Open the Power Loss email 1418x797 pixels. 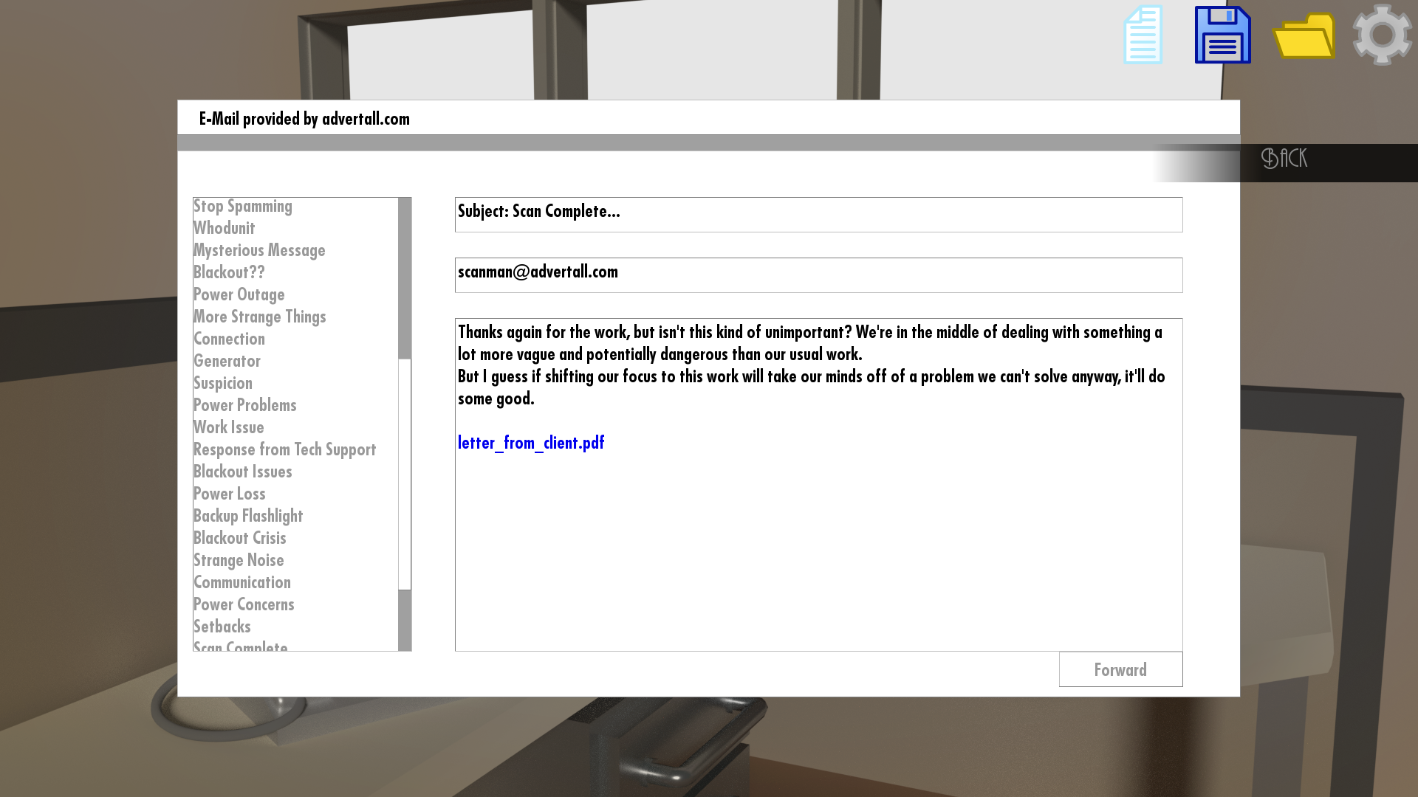pos(229,494)
